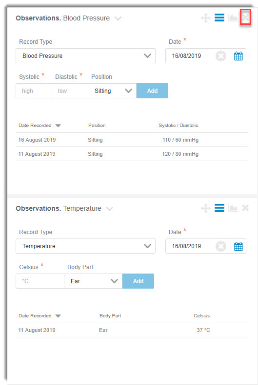Viewport: 258px width, 385px height.
Task: Close the Blood Pressure observations panel
Action: coord(245,17)
